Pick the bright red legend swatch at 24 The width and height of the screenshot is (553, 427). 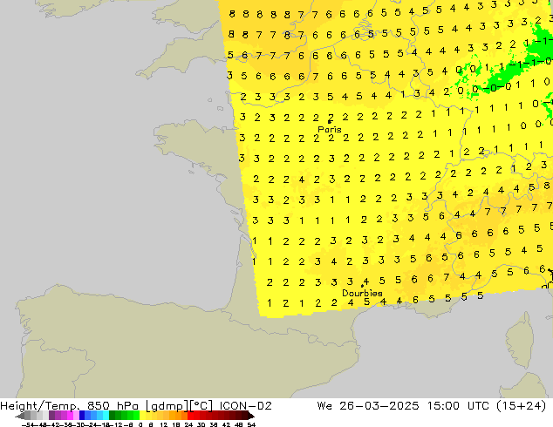(x=190, y=416)
